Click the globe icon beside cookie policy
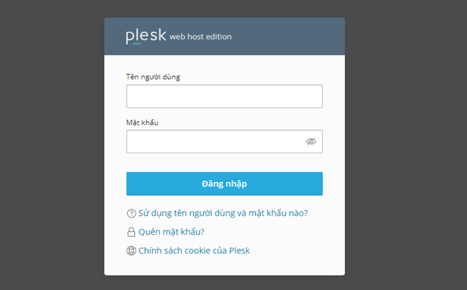Image resolution: width=467 pixels, height=290 pixels. pyautogui.click(x=131, y=251)
